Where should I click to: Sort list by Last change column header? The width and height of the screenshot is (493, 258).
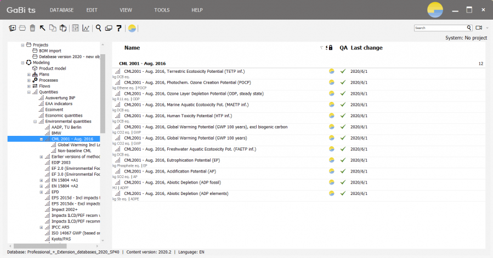click(x=366, y=48)
